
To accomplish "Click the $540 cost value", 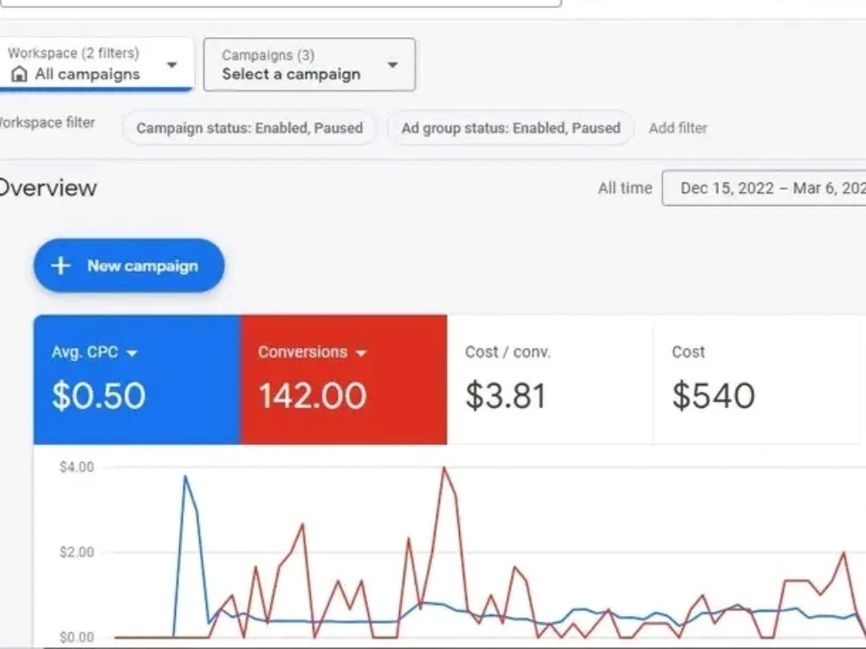I will click(713, 395).
